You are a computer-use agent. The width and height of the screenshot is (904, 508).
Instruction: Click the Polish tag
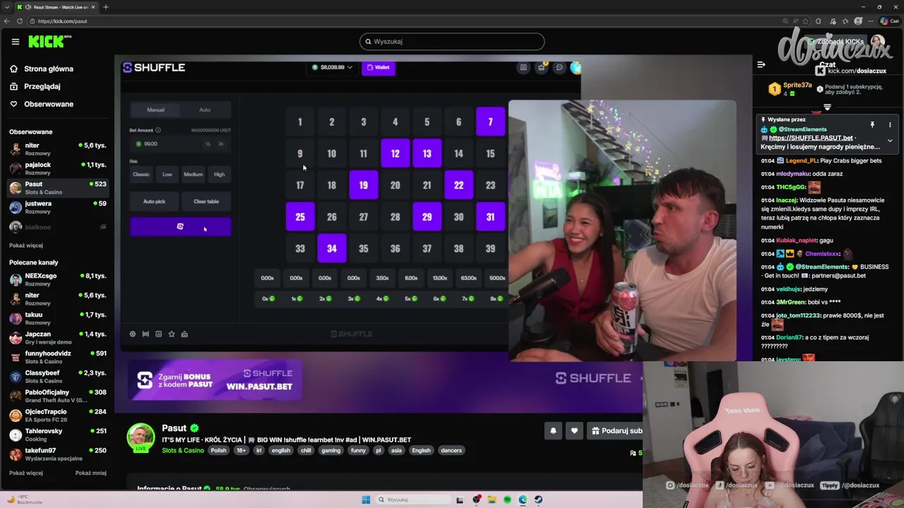[x=218, y=450]
